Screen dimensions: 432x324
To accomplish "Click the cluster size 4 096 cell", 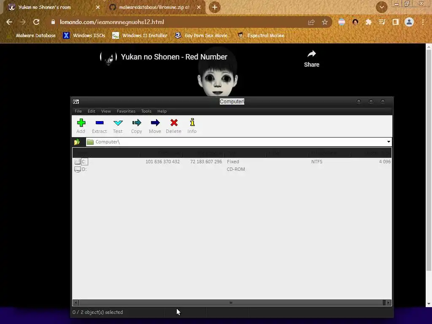I will pyautogui.click(x=385, y=162).
